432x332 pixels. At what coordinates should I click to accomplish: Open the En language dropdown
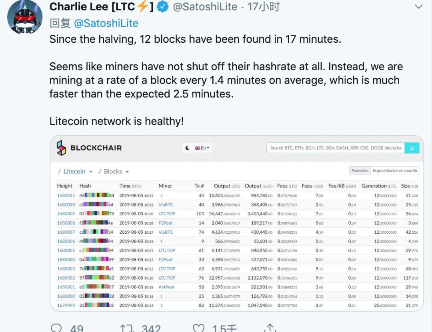202,148
